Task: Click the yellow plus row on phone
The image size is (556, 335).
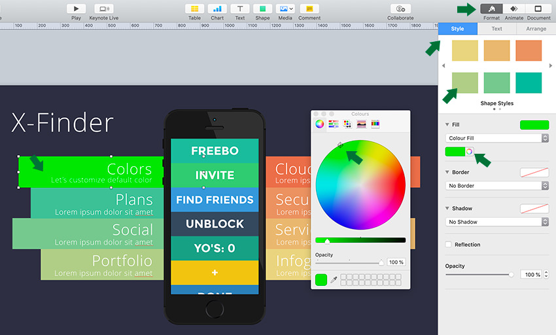Action: tap(215, 273)
